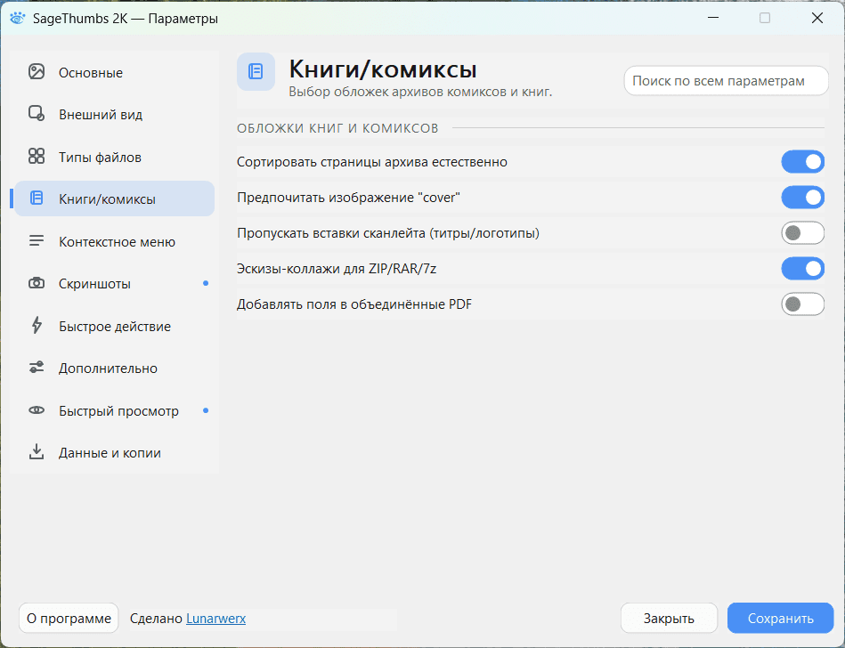Close the Параметры window with X
The width and height of the screenshot is (845, 648).
pos(817,18)
